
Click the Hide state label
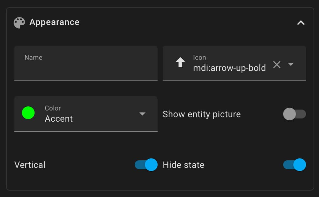184,165
